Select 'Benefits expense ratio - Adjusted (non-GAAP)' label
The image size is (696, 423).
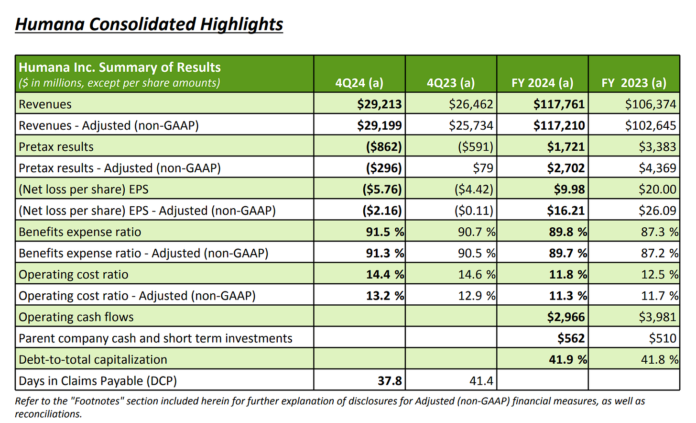[143, 253]
